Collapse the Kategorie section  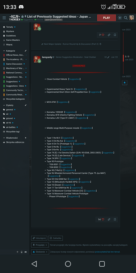click(9, 51)
